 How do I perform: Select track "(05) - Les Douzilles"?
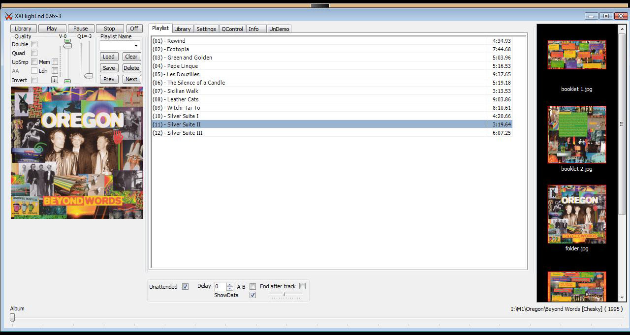pyautogui.click(x=332, y=74)
